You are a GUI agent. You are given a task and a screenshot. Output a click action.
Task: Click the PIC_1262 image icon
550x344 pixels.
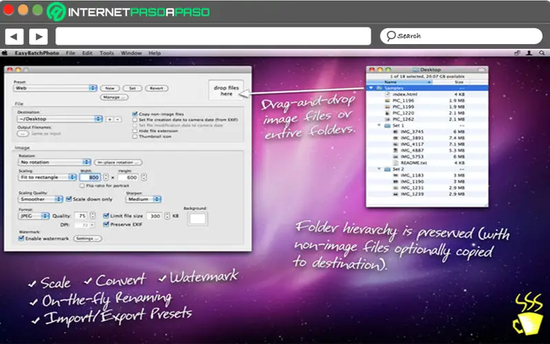point(388,119)
